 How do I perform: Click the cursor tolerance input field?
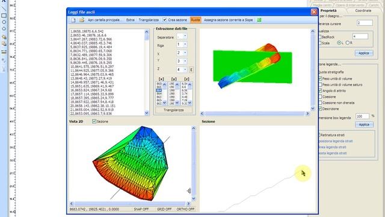(x=365, y=23)
